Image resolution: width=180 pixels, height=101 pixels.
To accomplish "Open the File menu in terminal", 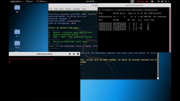I will pos(51,9).
